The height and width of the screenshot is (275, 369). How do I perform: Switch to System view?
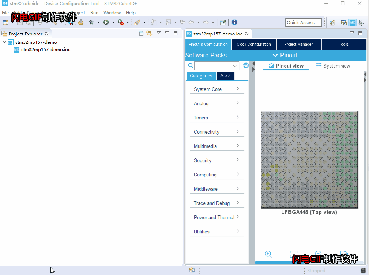tap(333, 66)
